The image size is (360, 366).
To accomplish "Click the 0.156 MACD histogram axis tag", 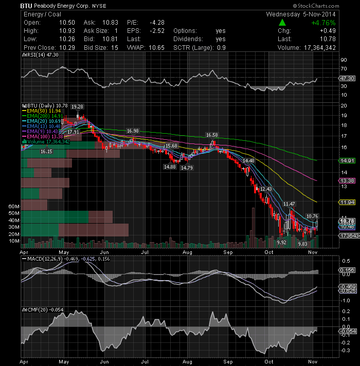I will coord(347,270).
